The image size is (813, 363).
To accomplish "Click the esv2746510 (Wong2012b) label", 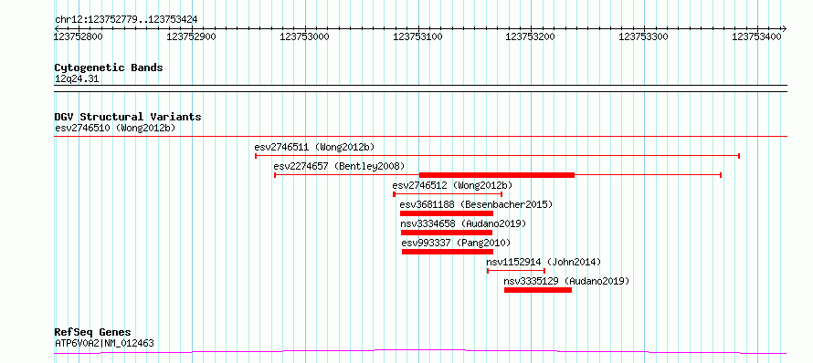I will click(115, 128).
